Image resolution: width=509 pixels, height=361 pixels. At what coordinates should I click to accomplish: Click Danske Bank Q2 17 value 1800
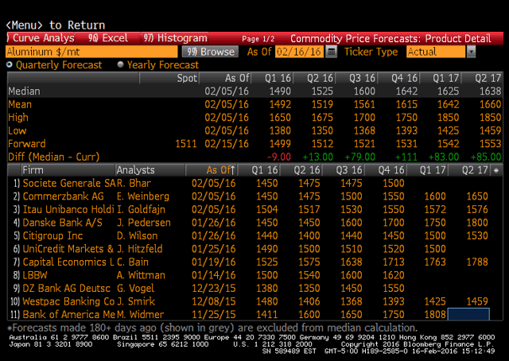pos(477,223)
